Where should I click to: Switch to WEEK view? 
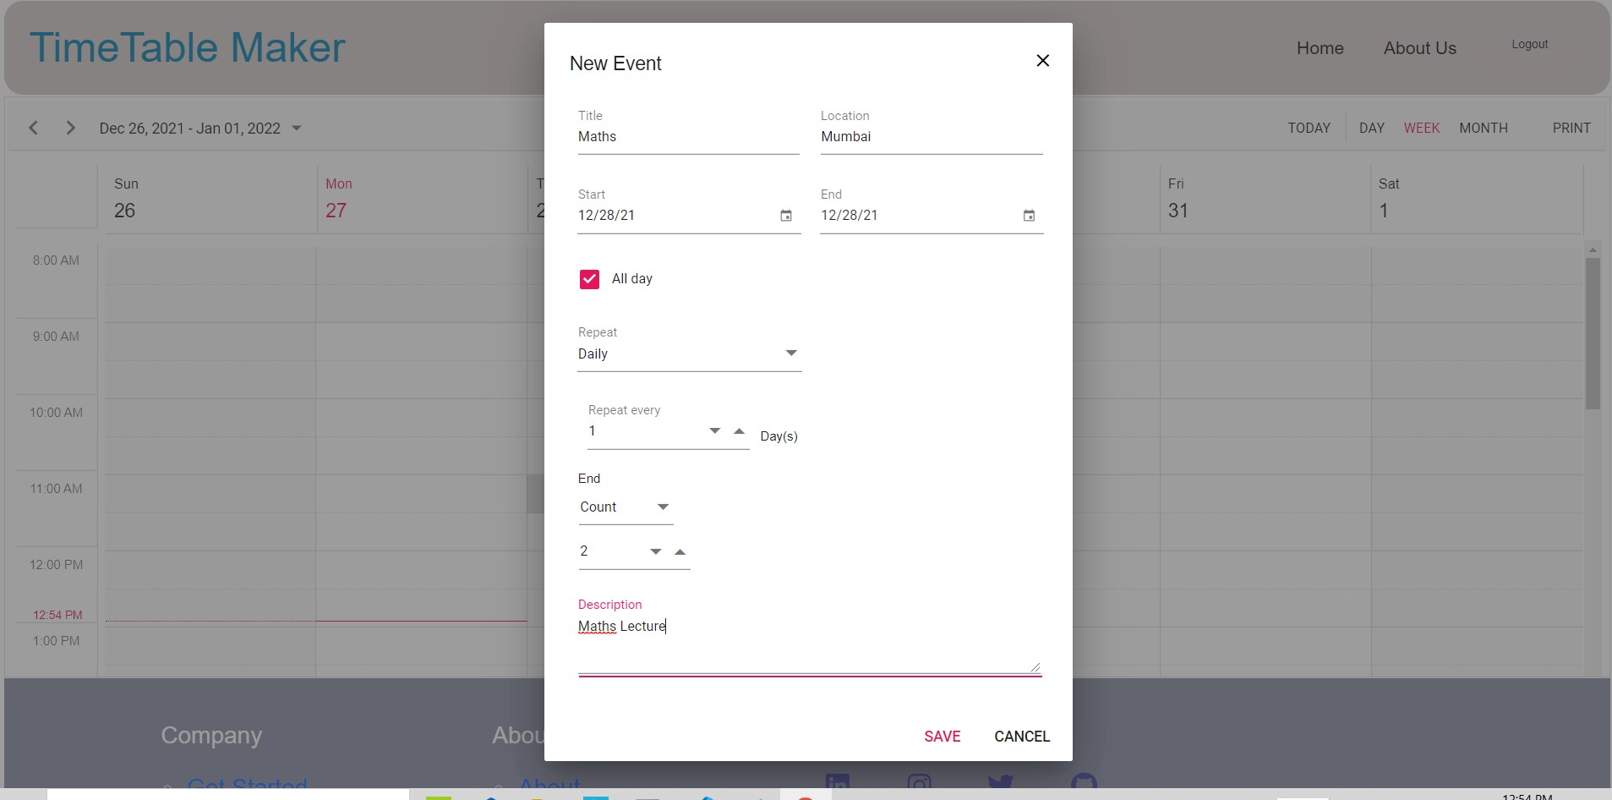[x=1421, y=128]
